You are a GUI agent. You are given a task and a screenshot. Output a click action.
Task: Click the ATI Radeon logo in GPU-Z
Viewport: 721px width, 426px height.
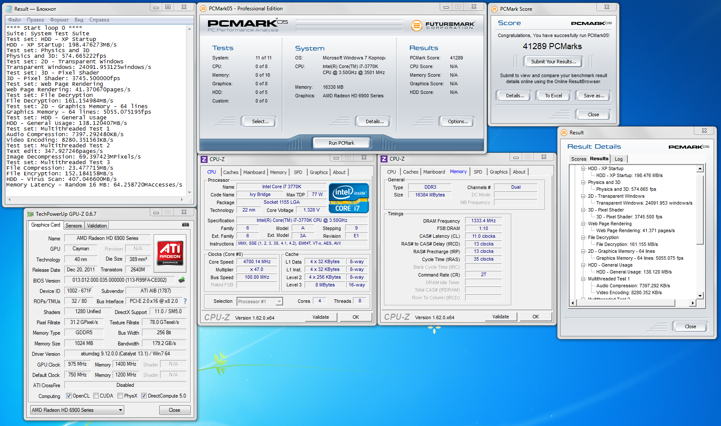[170, 252]
